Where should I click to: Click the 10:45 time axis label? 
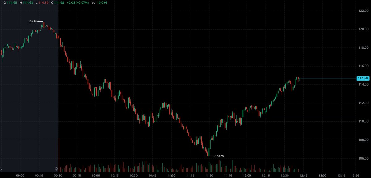(152, 175)
